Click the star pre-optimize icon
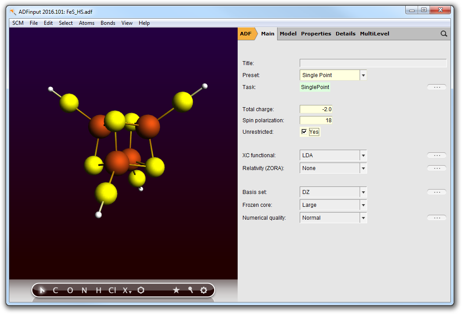Image resolution: width=462 pixels, height=314 pixels. click(x=176, y=290)
